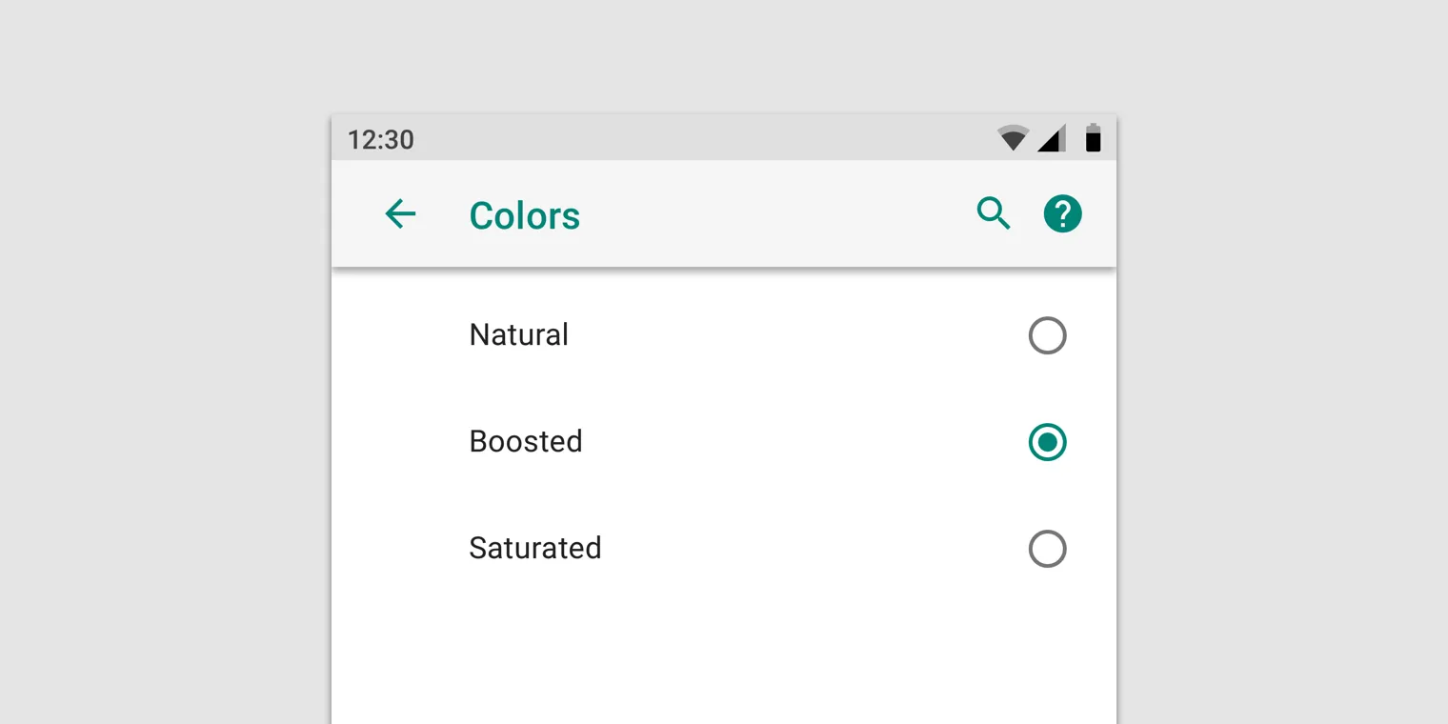Click the selected Boosted radio button
Viewport: 1448px width, 724px height.
[1047, 442]
